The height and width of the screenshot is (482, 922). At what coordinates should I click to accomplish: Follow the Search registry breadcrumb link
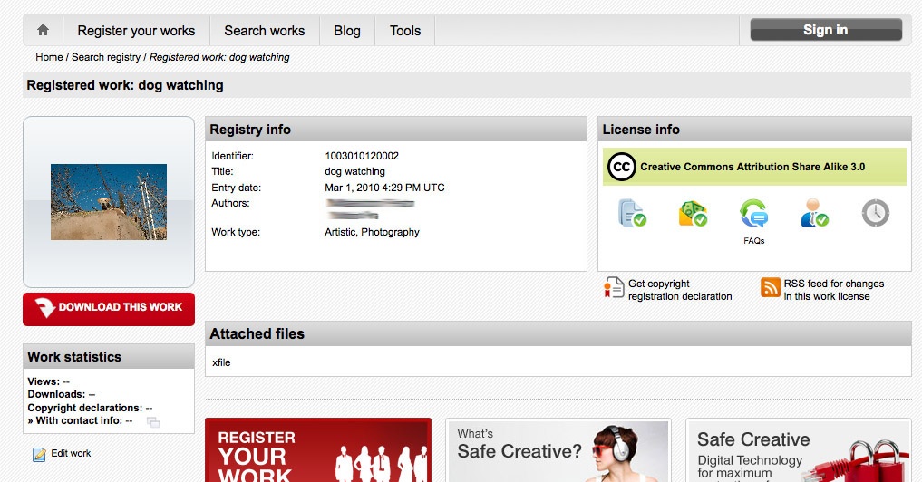106,57
